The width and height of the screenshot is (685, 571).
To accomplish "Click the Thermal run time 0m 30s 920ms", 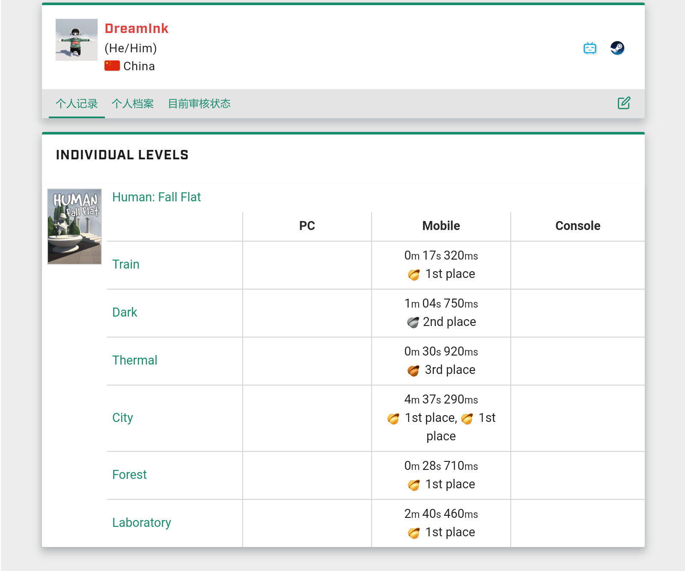I will pos(441,351).
